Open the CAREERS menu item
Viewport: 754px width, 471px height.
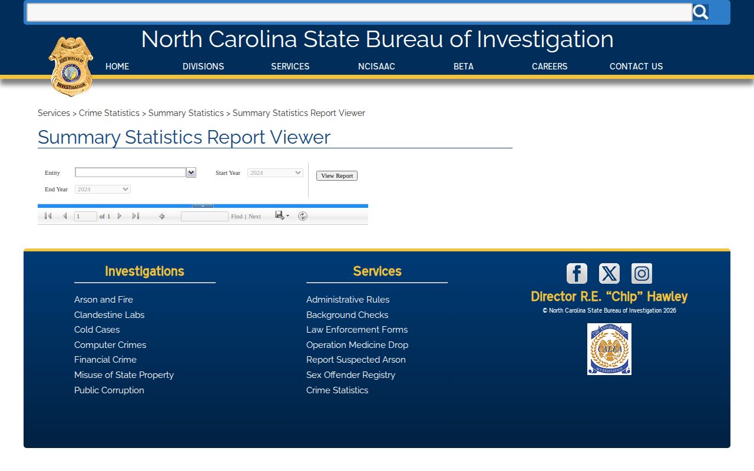coord(550,67)
